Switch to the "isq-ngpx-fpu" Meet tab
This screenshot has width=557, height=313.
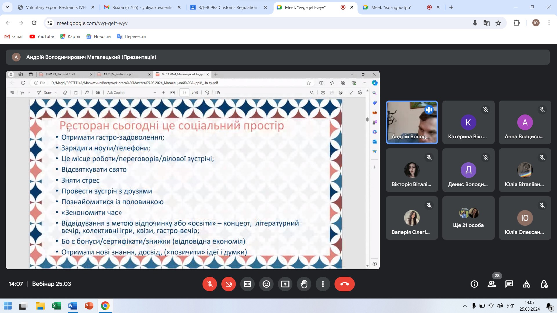[x=392, y=7]
